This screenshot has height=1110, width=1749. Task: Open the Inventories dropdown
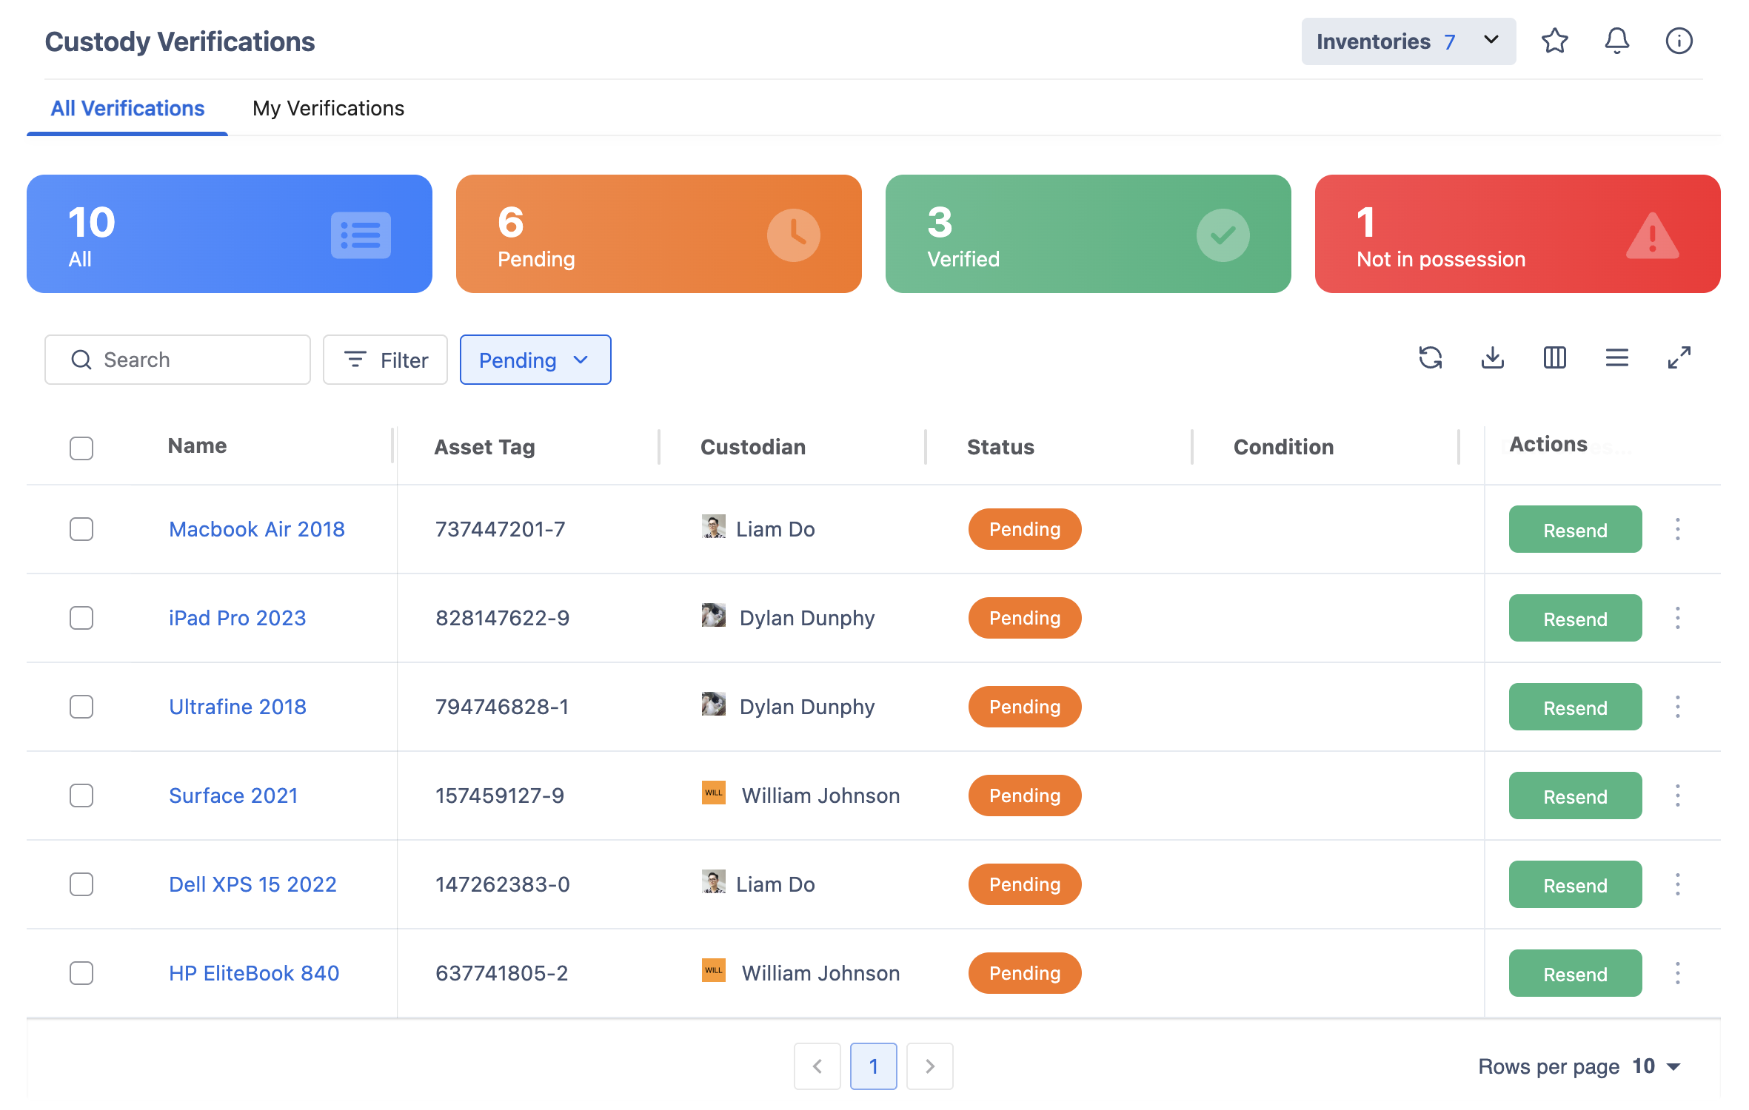[x=1408, y=41]
